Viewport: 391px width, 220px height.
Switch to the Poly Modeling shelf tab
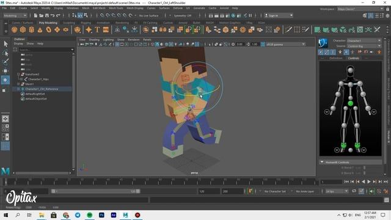pyautogui.click(x=48, y=23)
